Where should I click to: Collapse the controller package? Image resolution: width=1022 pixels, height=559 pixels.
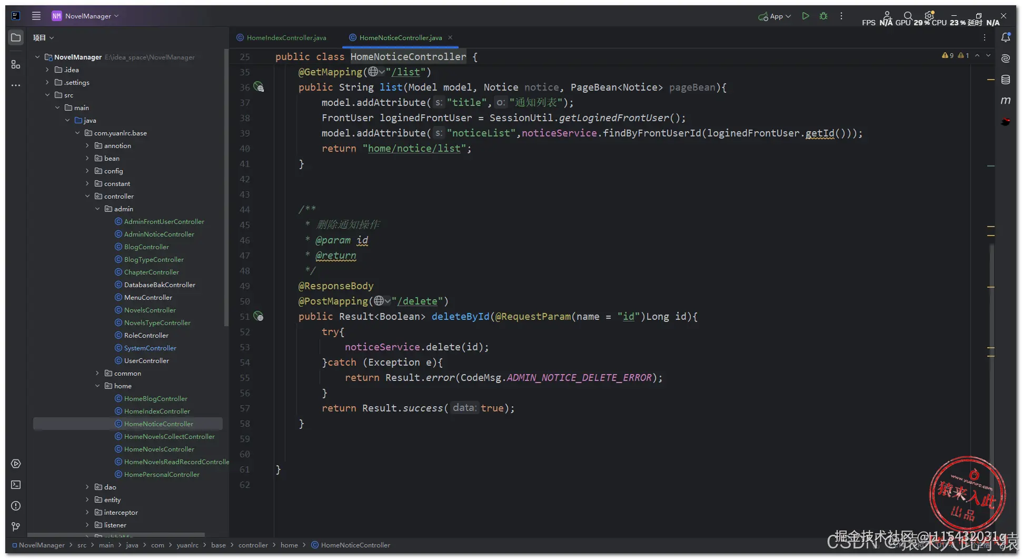[x=87, y=196]
